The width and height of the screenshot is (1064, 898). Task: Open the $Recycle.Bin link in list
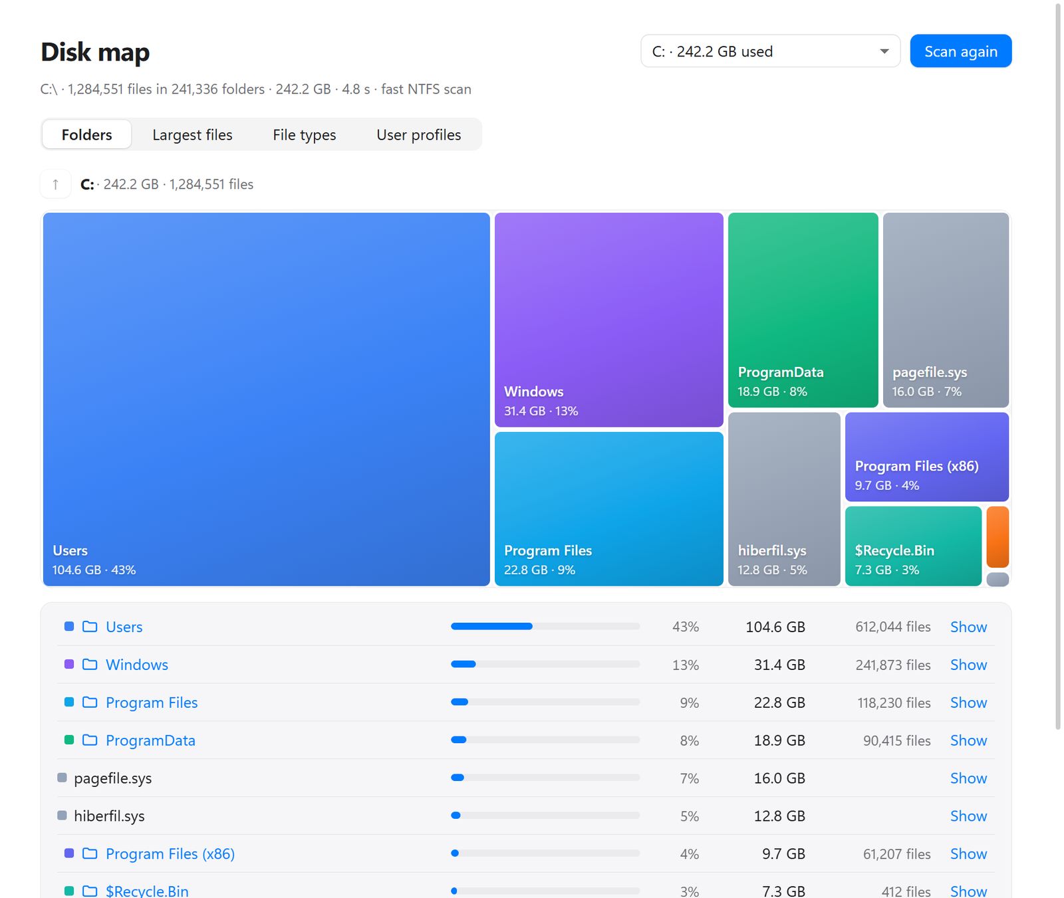(x=147, y=891)
